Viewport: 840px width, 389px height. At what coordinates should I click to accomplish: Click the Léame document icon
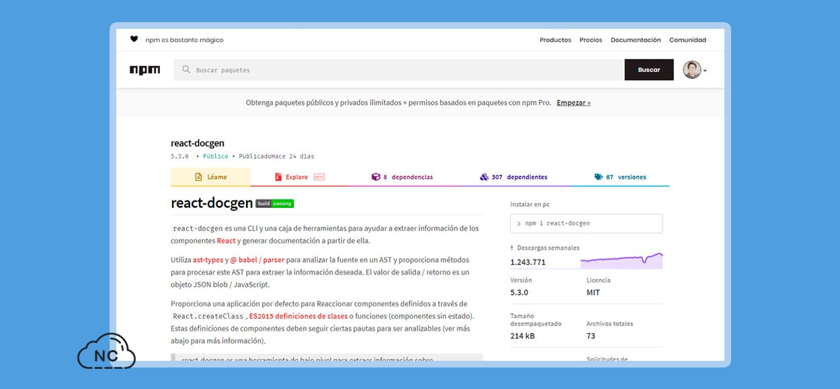tap(198, 177)
